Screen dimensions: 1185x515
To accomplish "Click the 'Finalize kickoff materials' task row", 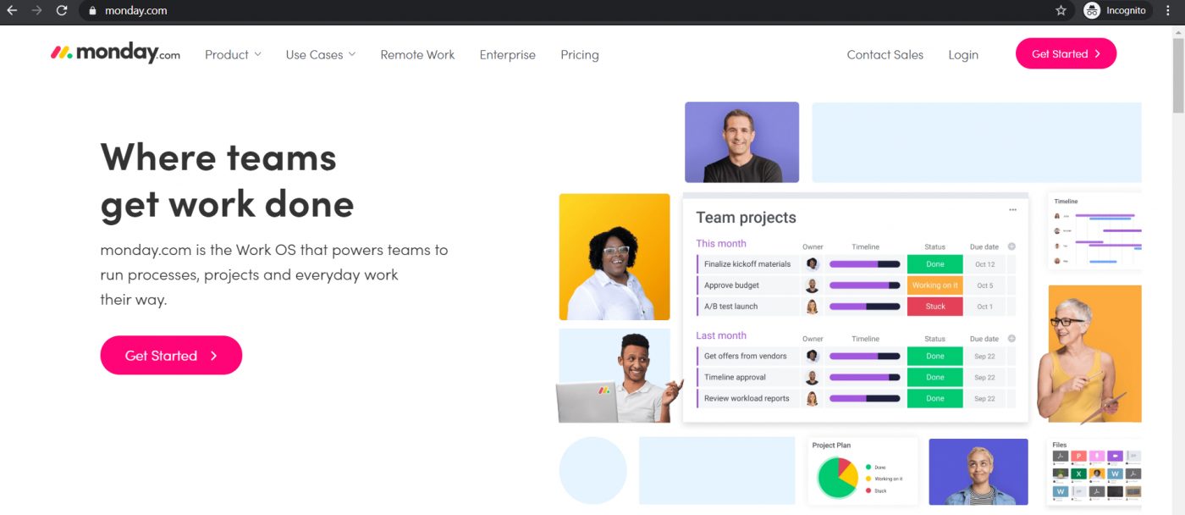I will point(855,264).
